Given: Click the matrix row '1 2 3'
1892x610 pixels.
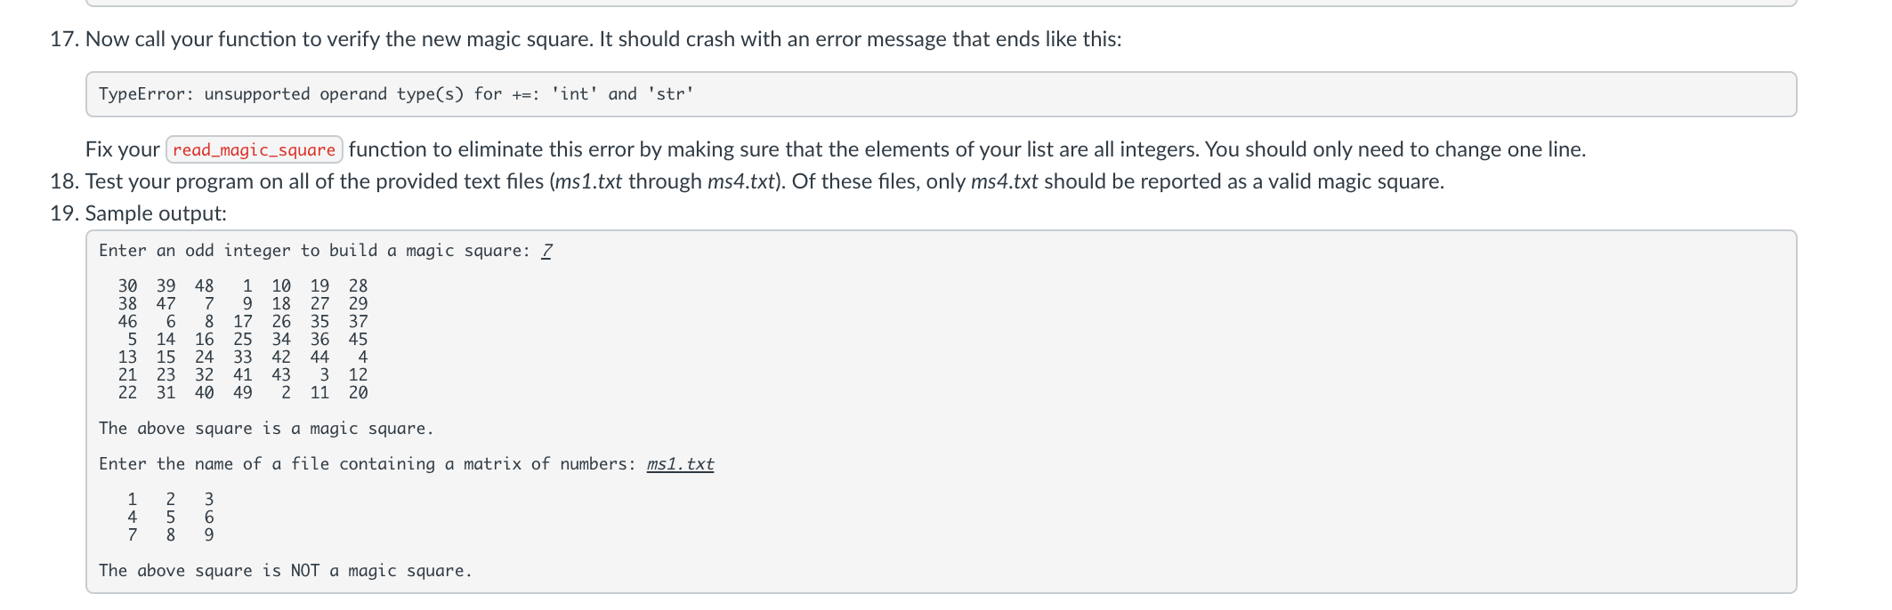Looking at the screenshot, I should [170, 500].
